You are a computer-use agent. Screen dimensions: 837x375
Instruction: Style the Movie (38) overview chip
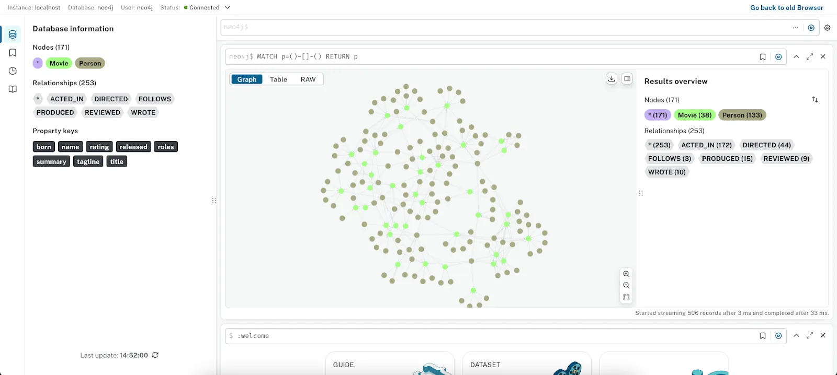[695, 115]
